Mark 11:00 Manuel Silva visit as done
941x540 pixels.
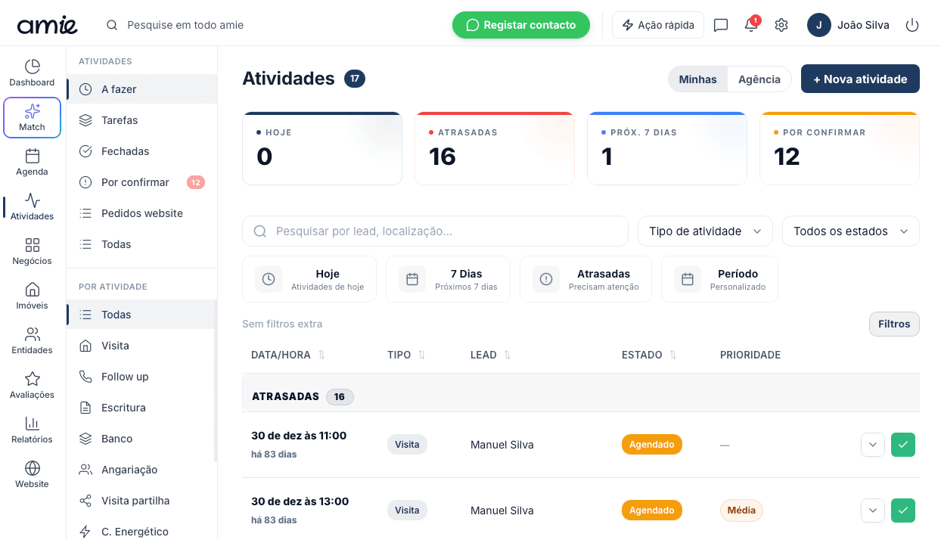[902, 445]
